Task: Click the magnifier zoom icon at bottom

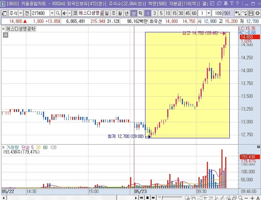Action: point(241,198)
